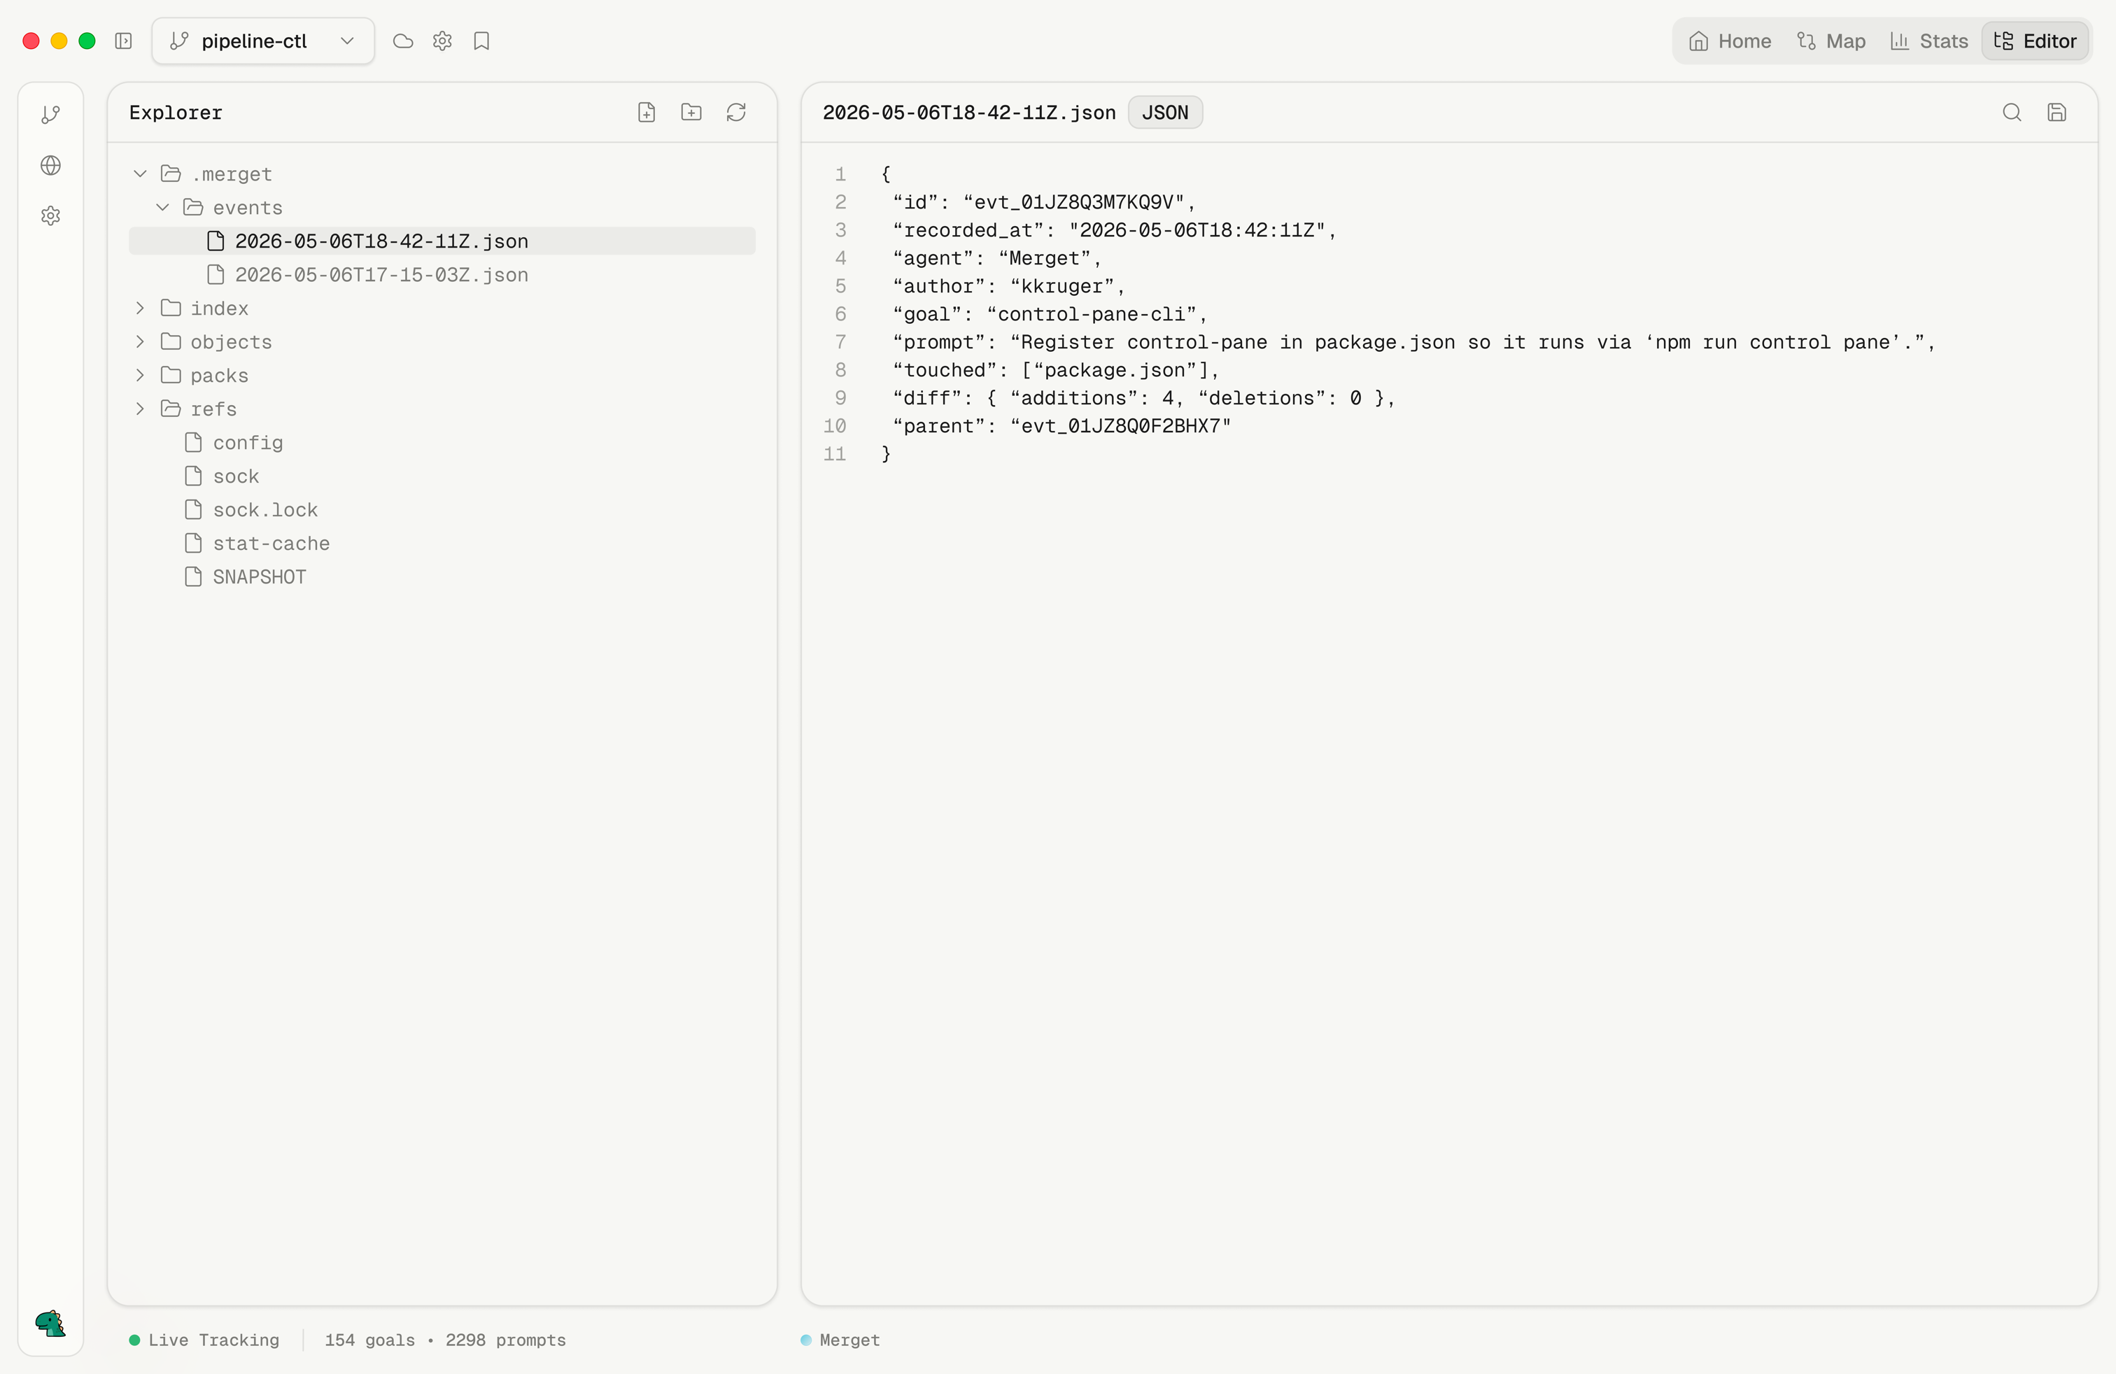The width and height of the screenshot is (2116, 1374).
Task: Click the Merget status label at bottom
Action: [840, 1340]
